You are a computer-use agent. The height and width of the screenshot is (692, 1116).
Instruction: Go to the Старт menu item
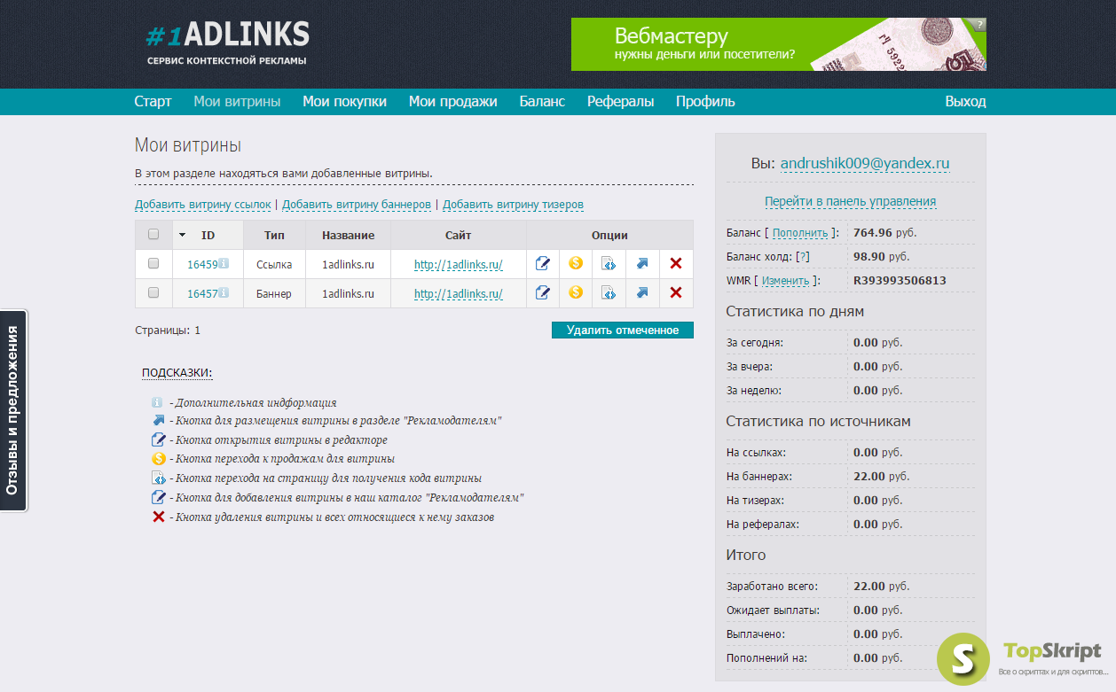click(153, 102)
